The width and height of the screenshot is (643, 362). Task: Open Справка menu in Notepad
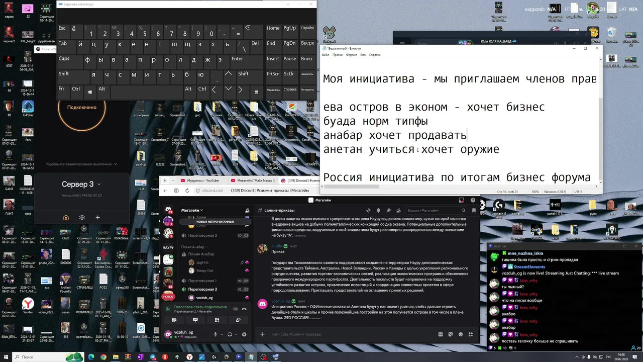click(x=375, y=55)
